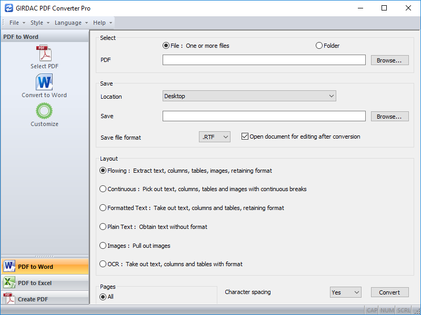Screen dimensions: 421x315
Task: Click the GIRDAC app logo in the title bar
Action: coord(8,8)
